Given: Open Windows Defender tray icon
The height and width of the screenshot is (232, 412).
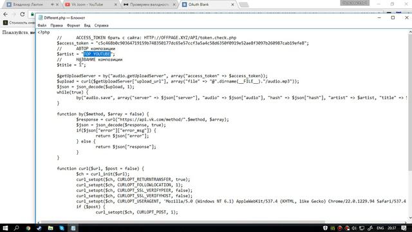Looking at the screenshot, I should click(325, 228).
